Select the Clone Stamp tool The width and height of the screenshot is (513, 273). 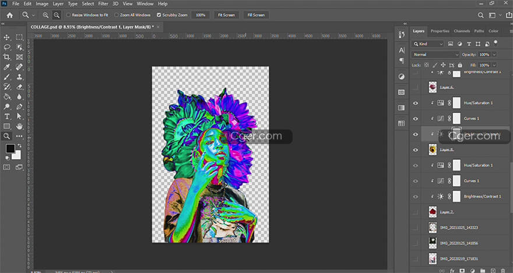[x=19, y=77]
